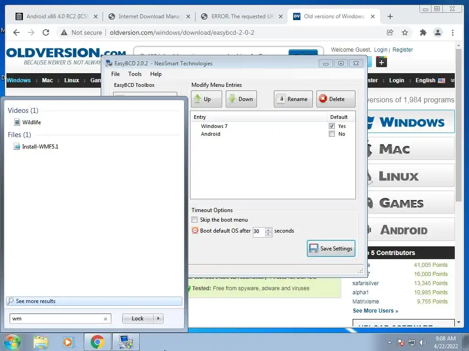Click the Start menu search field
Image resolution: width=469 pixels, height=351 pixels.
pos(57,319)
